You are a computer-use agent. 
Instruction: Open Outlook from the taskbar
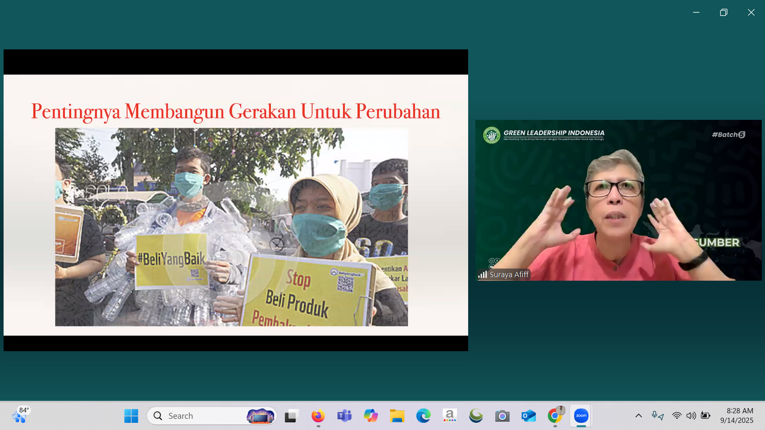528,416
